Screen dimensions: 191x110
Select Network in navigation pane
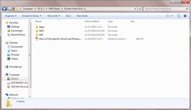click(x=13, y=95)
